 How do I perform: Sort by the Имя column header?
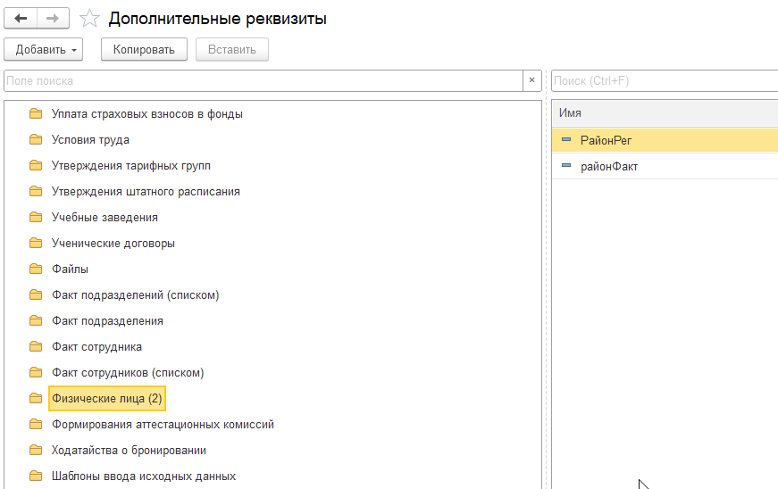[x=665, y=113]
